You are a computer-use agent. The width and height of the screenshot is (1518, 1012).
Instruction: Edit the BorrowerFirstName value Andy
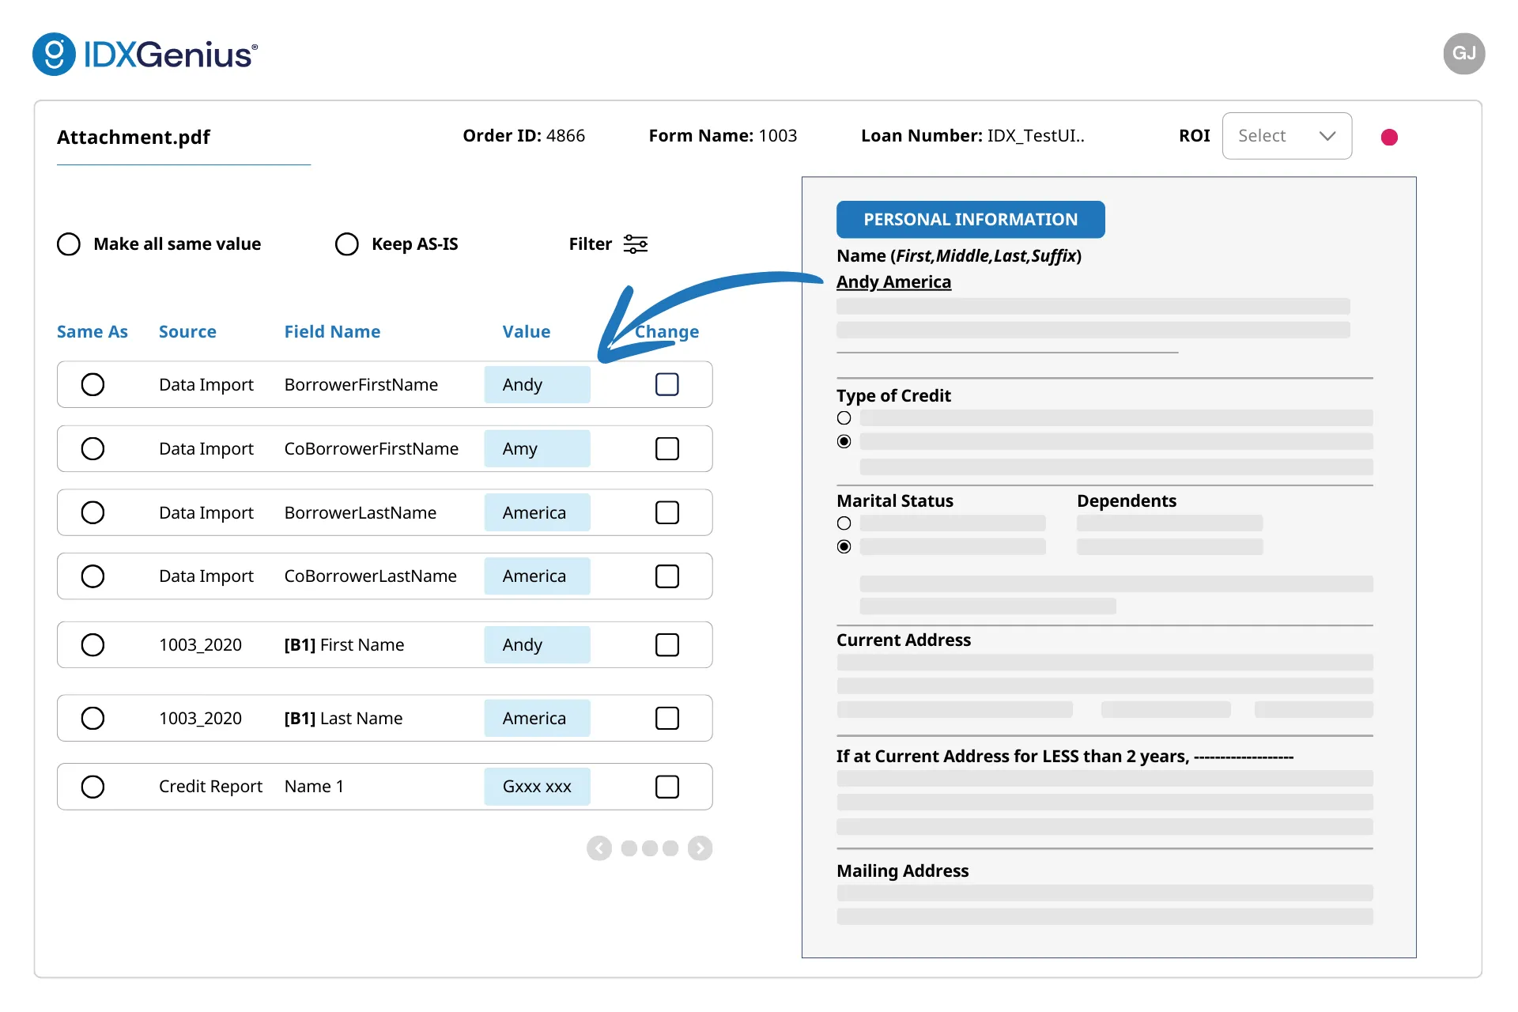[x=537, y=384]
